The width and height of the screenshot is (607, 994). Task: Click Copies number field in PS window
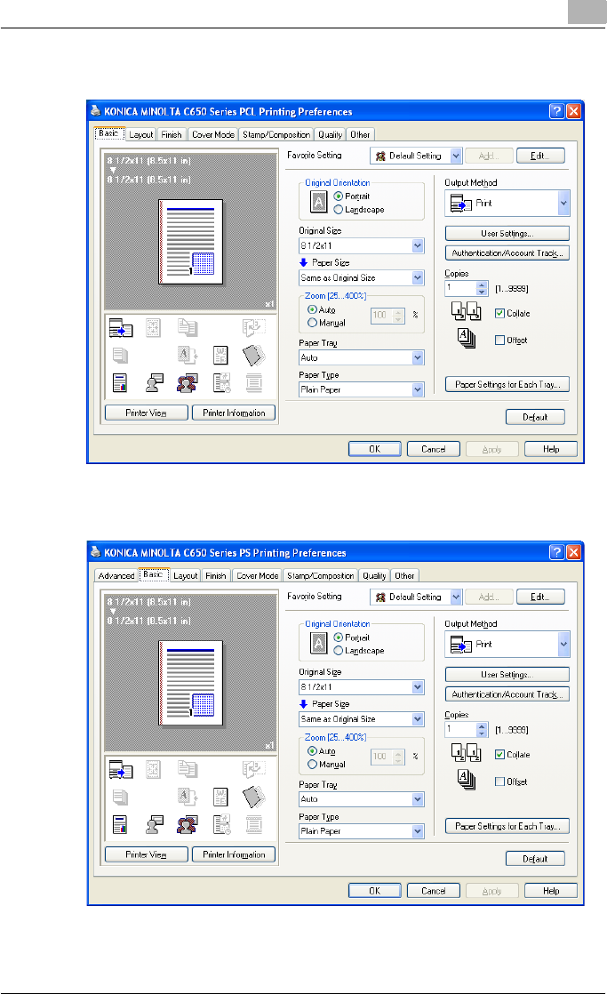(460, 730)
